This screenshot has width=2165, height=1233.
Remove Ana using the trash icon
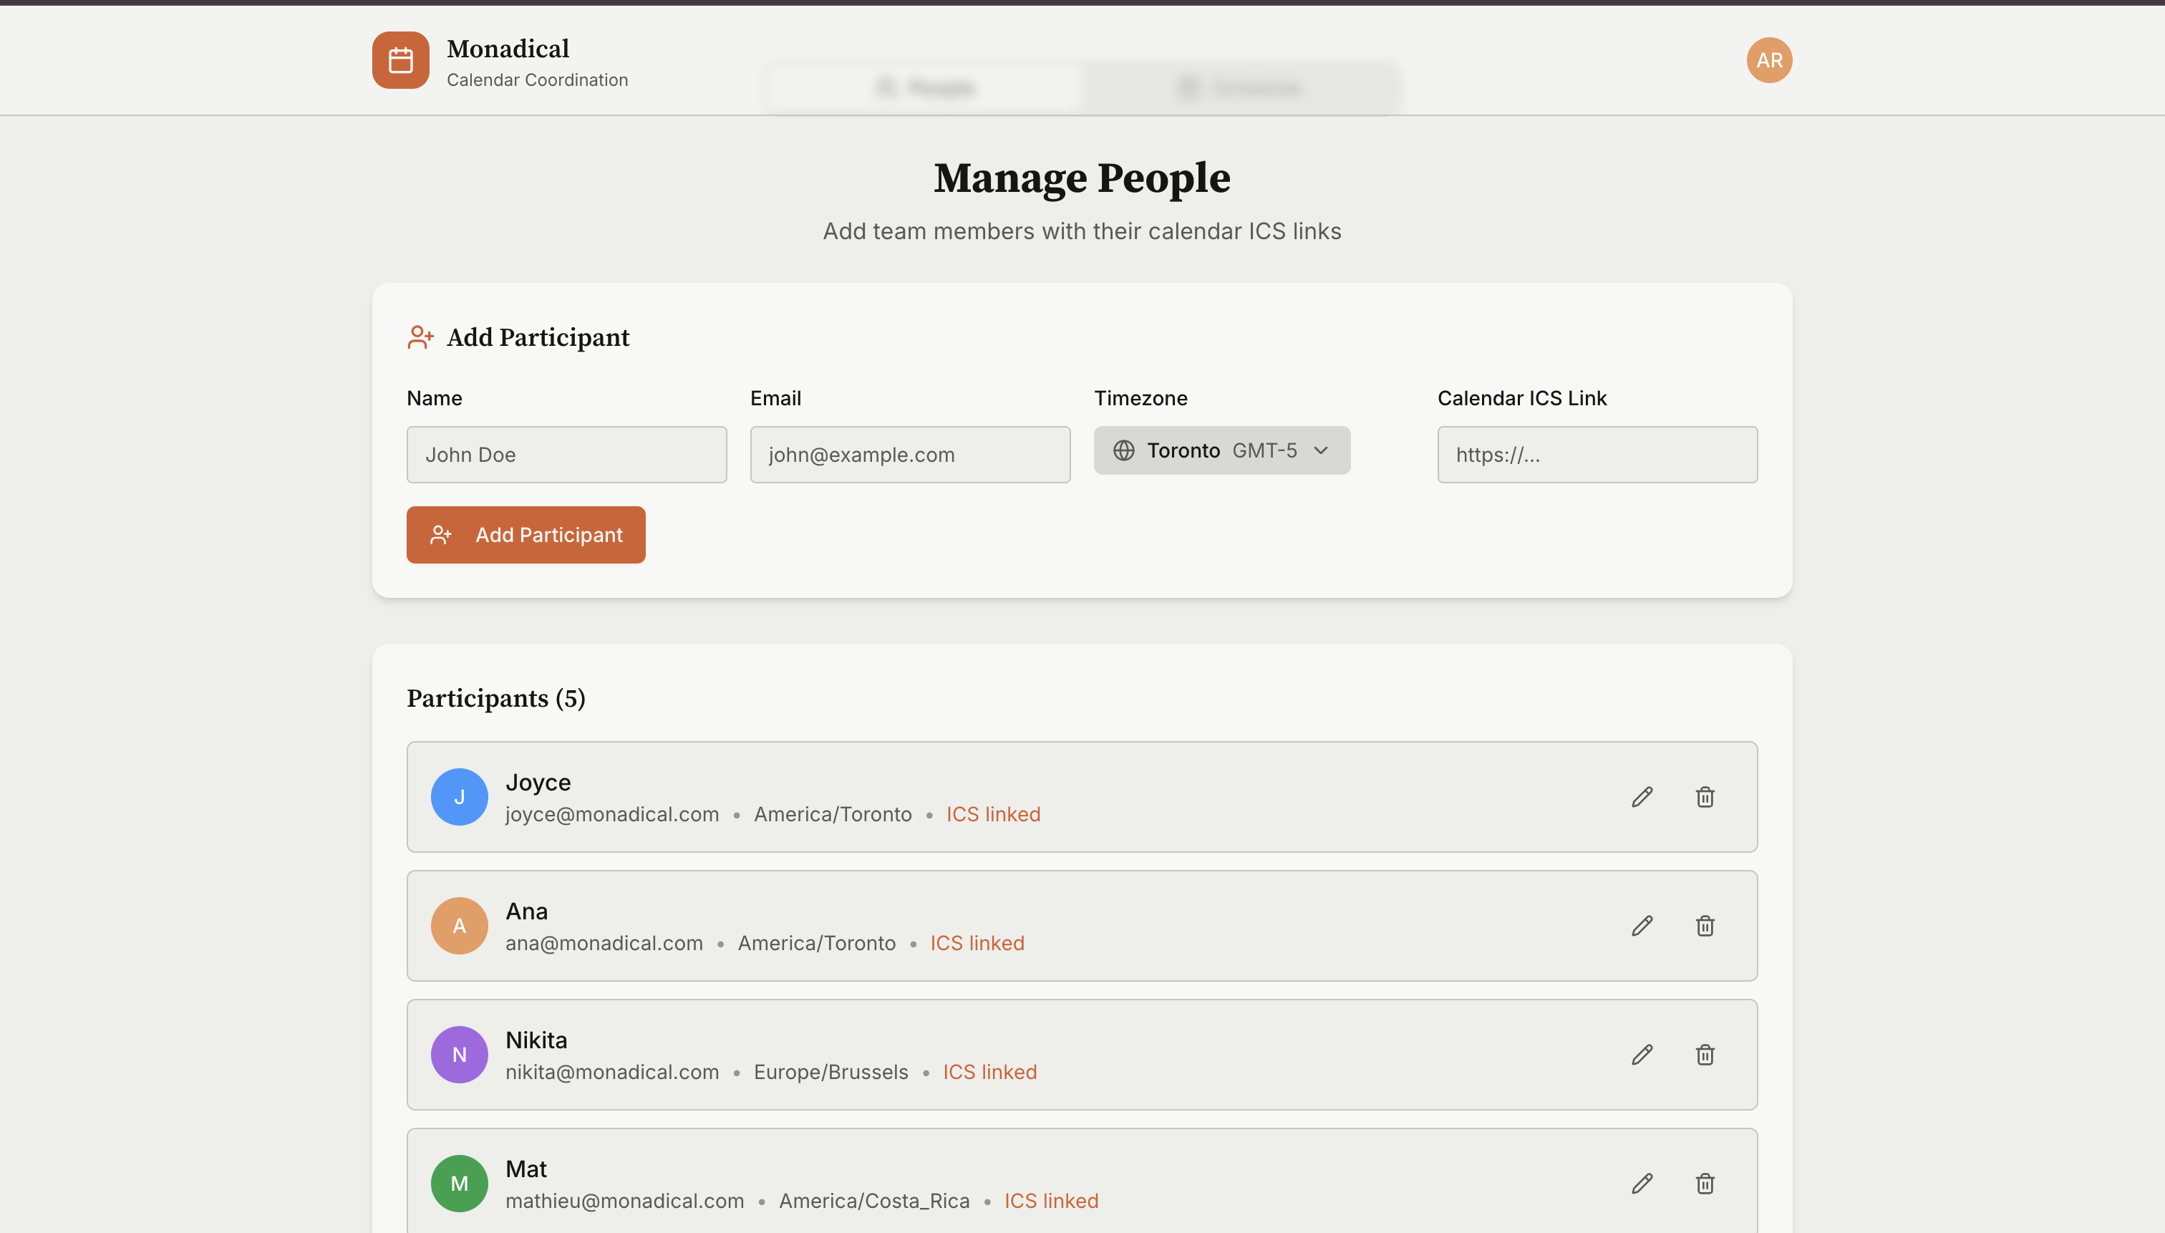click(x=1705, y=926)
